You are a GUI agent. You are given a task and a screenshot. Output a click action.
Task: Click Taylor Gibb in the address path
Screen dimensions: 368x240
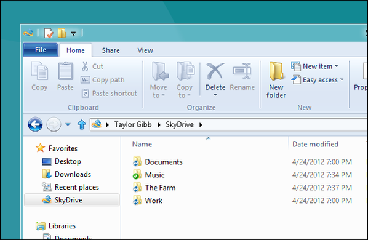(x=133, y=124)
